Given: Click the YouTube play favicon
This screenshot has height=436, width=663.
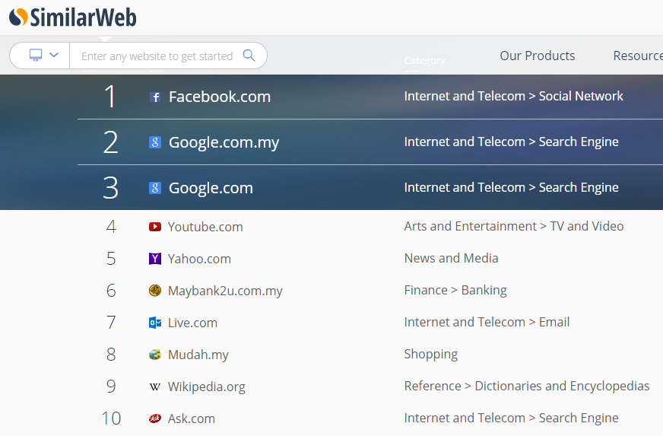Looking at the screenshot, I should point(155,227).
